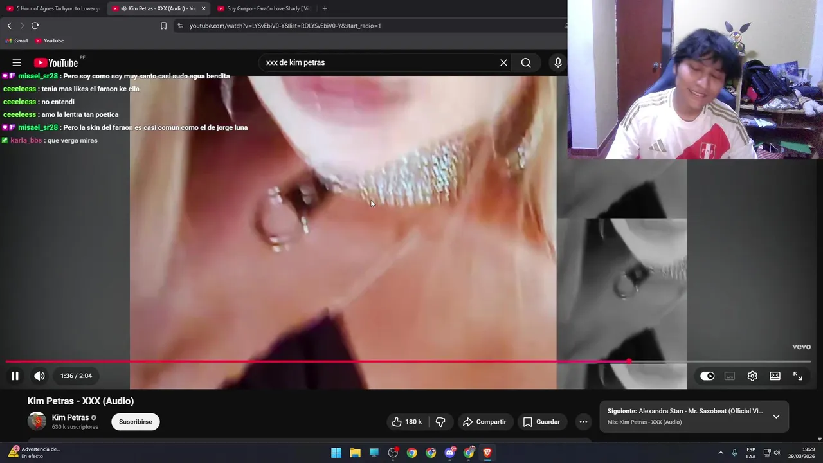823x463 pixels.
Task: Click the video title 'Kim Petras - XXX (Audio)'
Action: pos(80,401)
